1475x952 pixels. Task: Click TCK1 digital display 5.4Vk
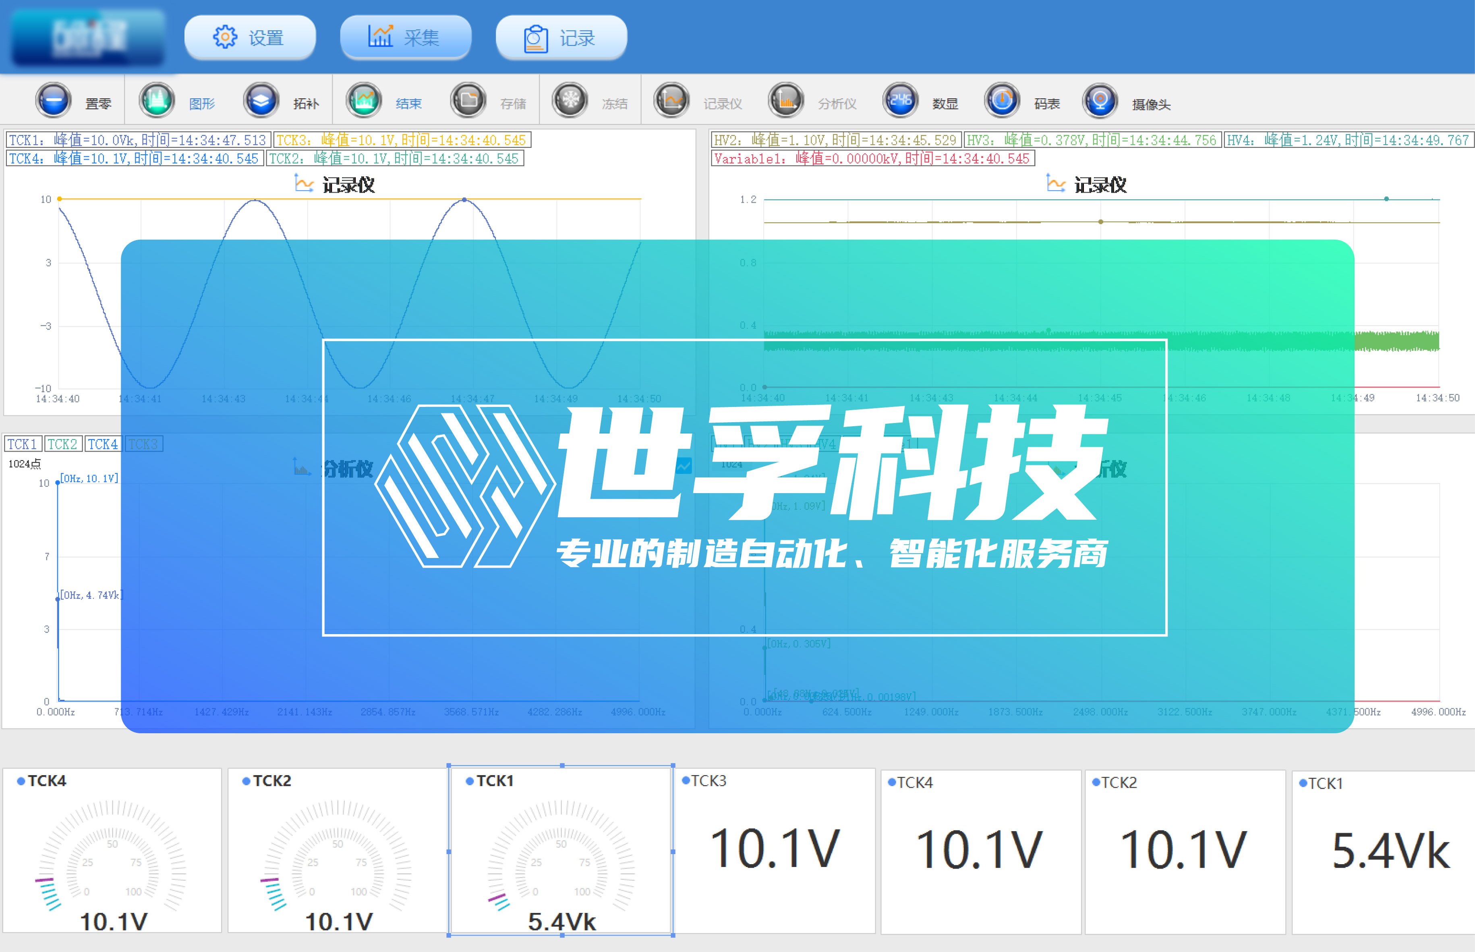coord(1384,852)
